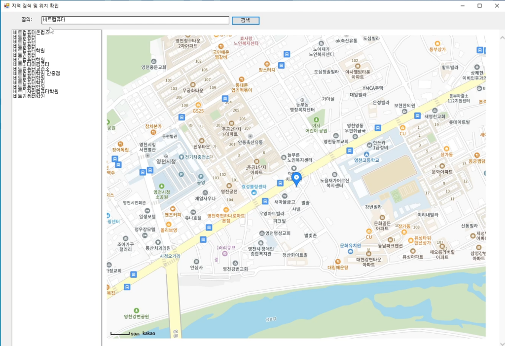Viewport: 505px width, 346px height.
Task: Click the 청산화이트빌 map label
Action: pyautogui.click(x=295, y=255)
